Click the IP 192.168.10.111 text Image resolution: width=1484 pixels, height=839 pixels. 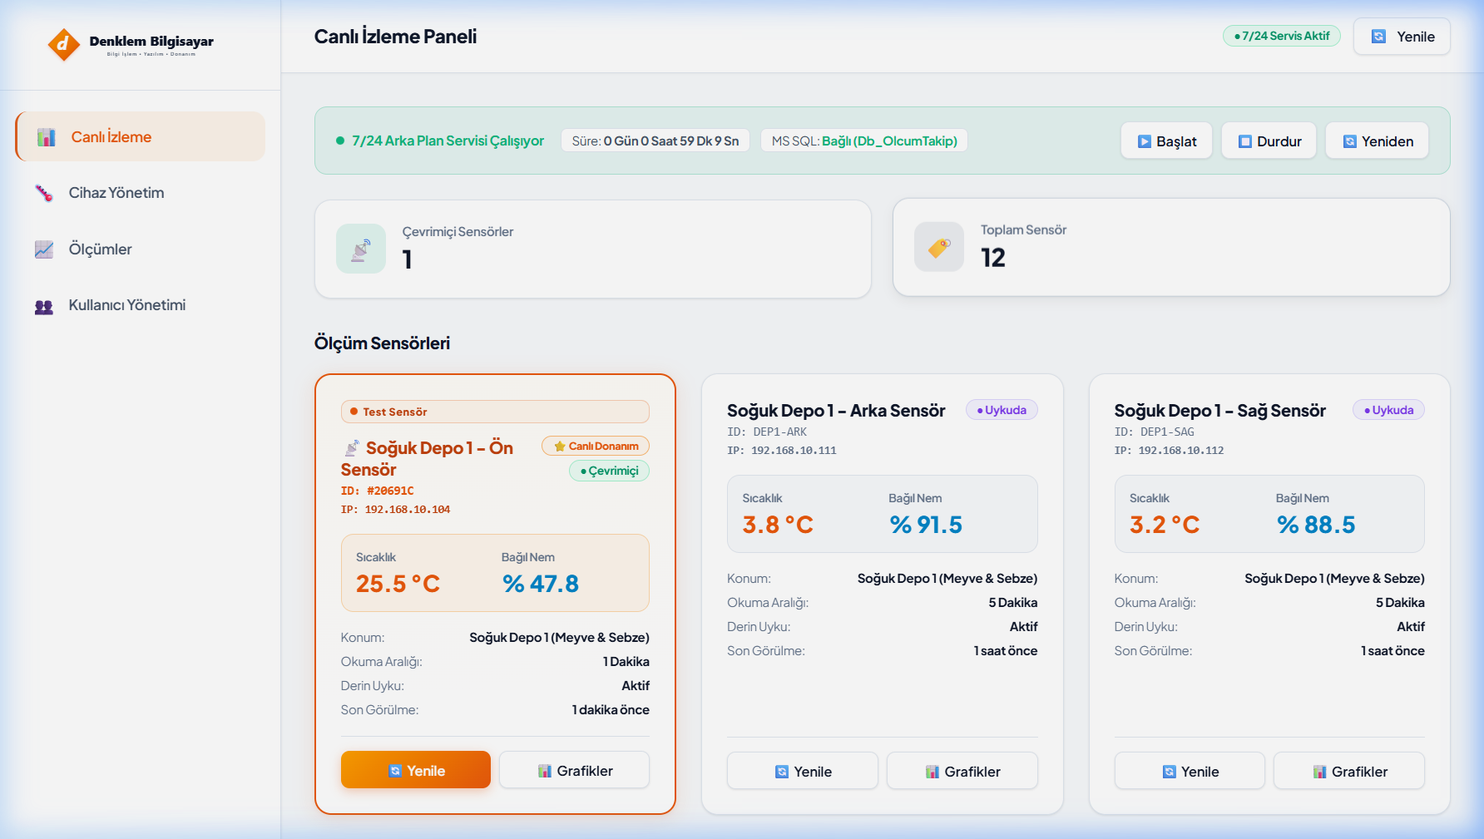click(x=782, y=450)
